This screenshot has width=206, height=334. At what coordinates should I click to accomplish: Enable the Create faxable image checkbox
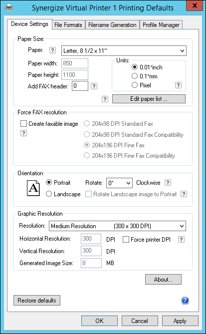point(23,124)
